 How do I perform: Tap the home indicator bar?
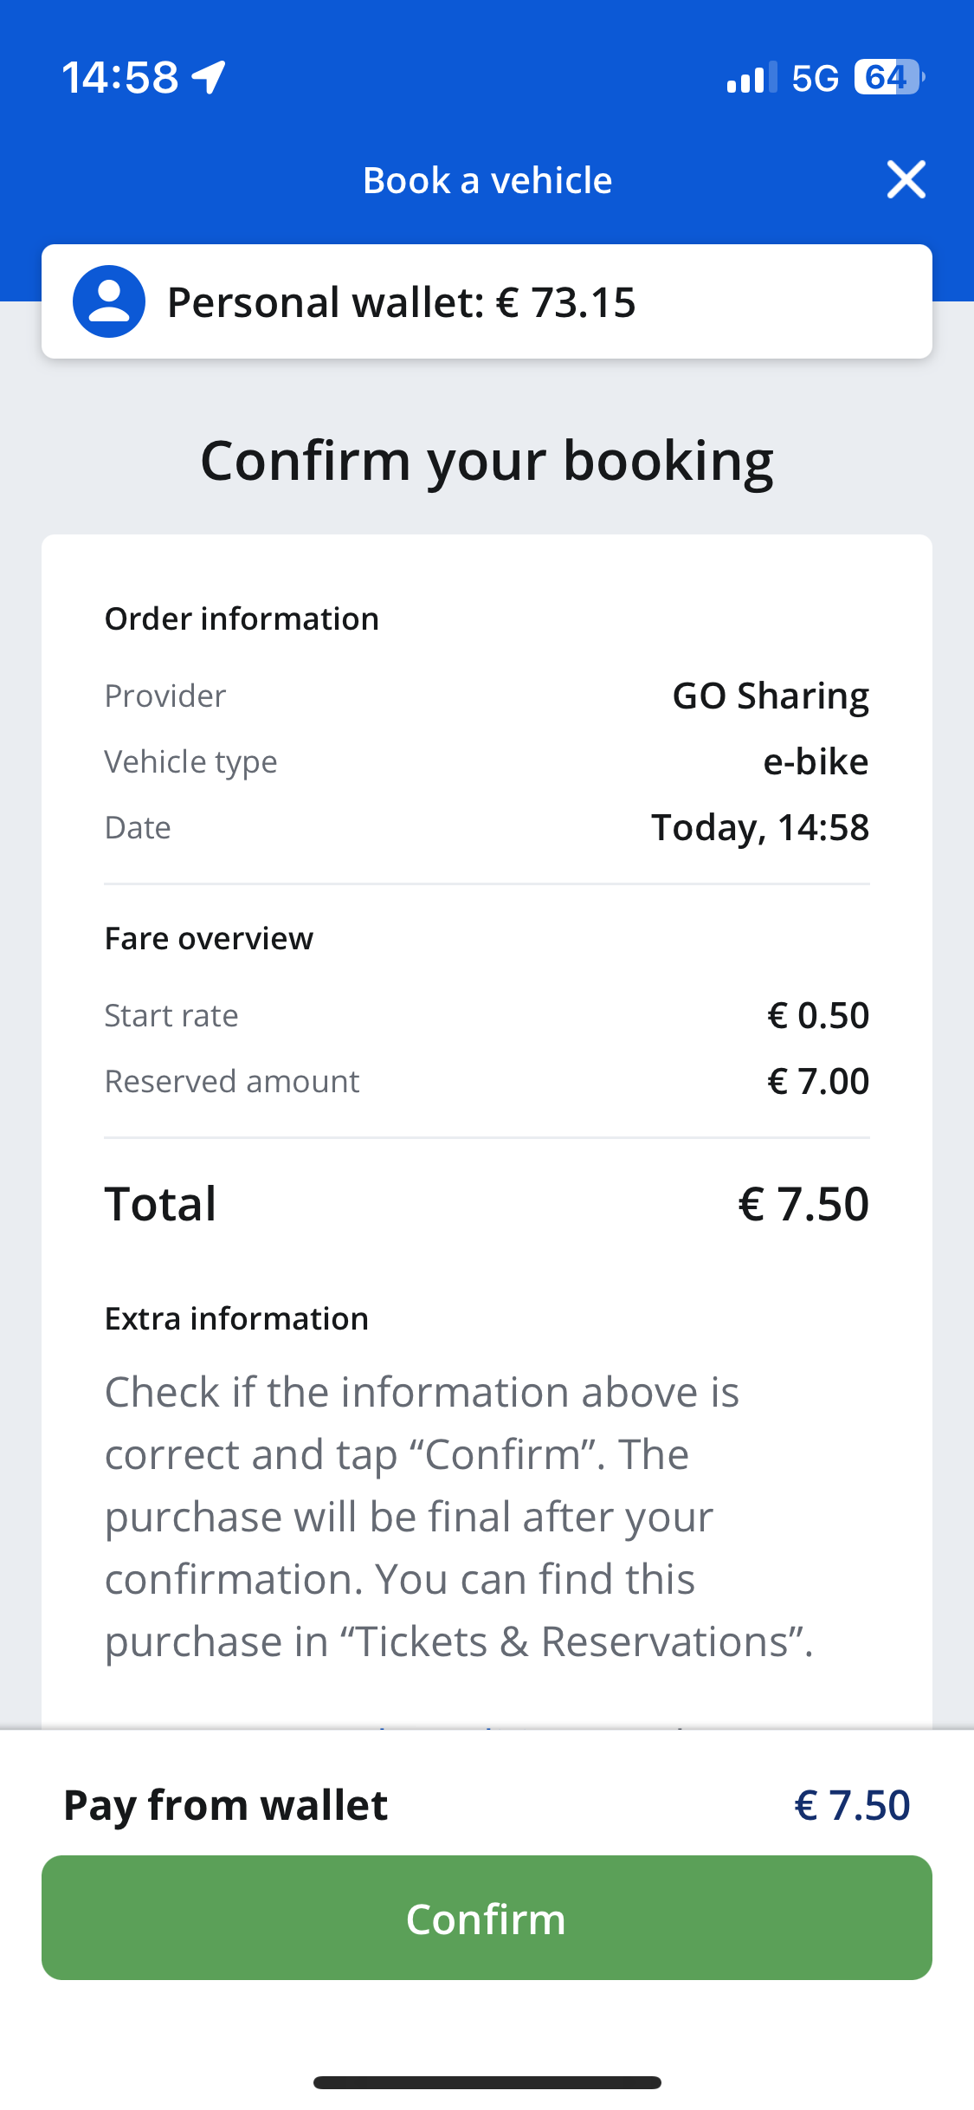point(487,2082)
